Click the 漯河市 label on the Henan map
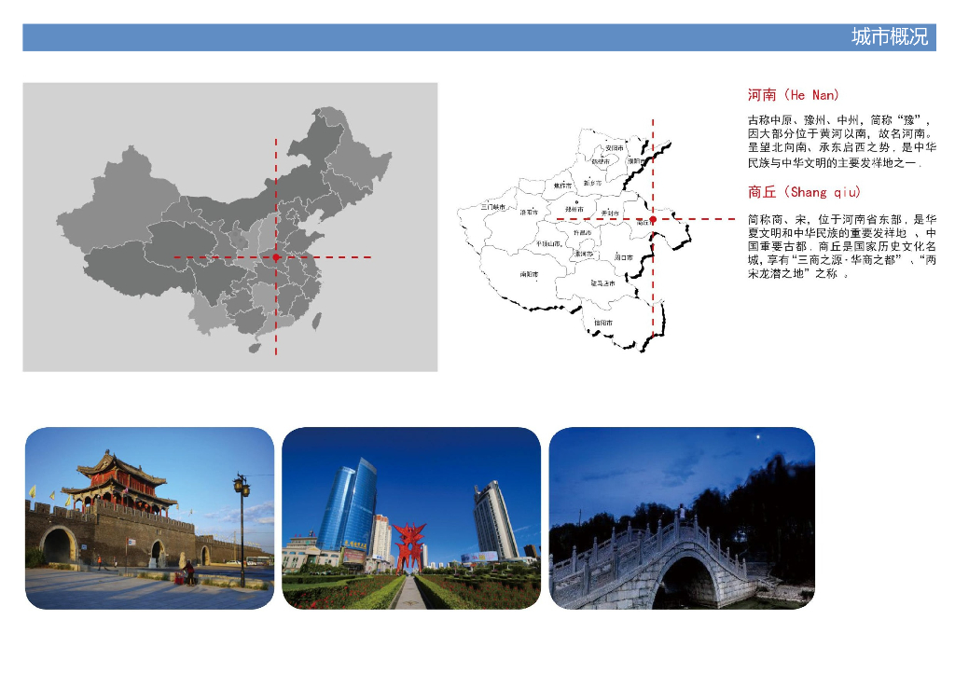Image resolution: width=955 pixels, height=675 pixels. (584, 254)
